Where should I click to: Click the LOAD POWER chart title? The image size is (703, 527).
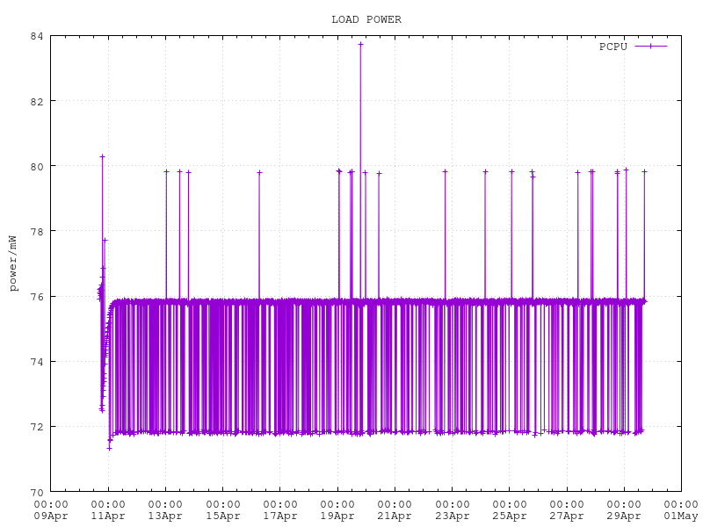point(366,19)
